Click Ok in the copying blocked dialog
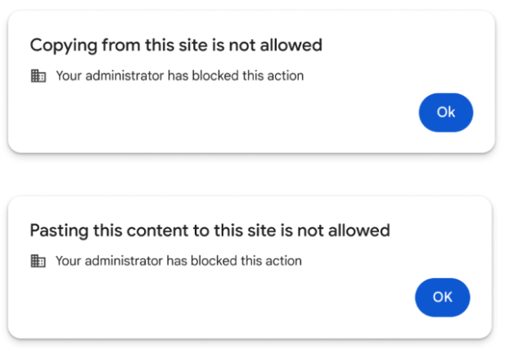This screenshot has width=505, height=351. (446, 112)
